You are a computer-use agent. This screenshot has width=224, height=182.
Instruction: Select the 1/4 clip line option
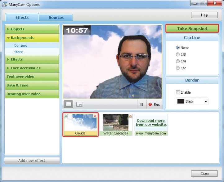coord(178,61)
